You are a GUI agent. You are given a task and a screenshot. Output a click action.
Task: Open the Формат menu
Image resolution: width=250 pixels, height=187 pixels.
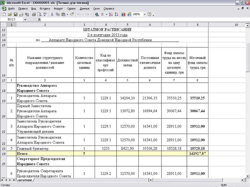(x=58, y=9)
